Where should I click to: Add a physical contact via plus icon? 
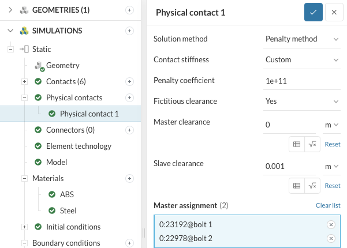tap(129, 97)
